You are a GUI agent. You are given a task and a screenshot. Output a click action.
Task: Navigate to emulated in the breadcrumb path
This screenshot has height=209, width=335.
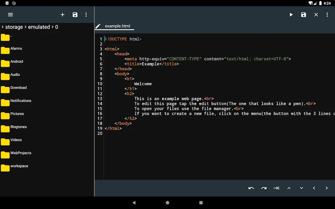click(x=39, y=27)
